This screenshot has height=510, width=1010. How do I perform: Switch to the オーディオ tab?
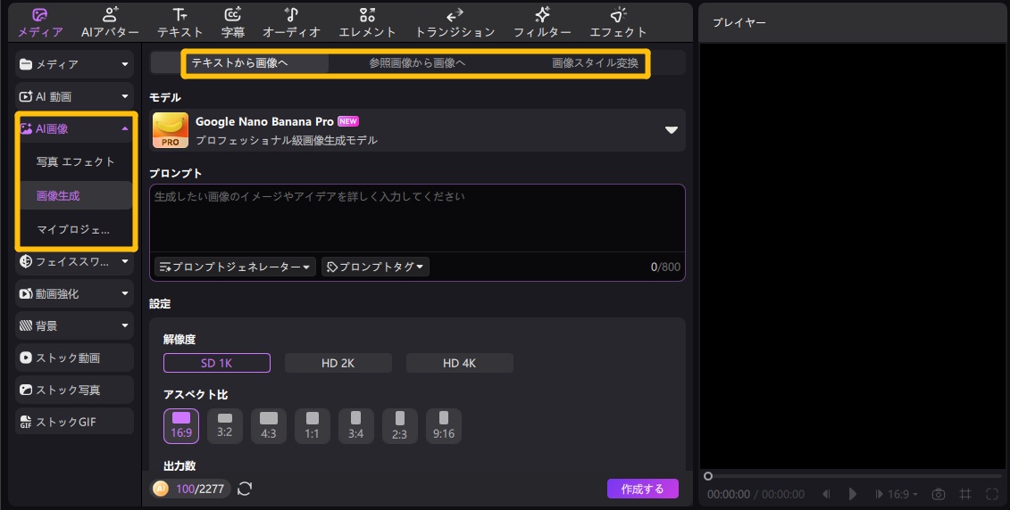pyautogui.click(x=291, y=23)
